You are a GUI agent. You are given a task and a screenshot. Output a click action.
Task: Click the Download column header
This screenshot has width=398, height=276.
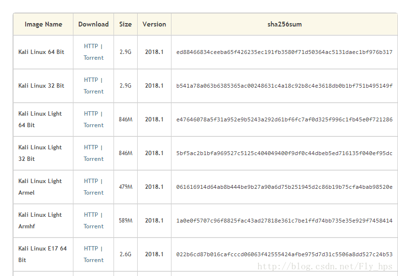[x=93, y=24]
